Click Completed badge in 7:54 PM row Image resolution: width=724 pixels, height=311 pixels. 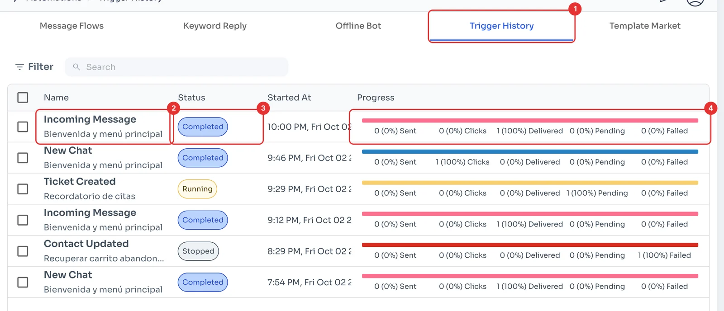coord(203,282)
